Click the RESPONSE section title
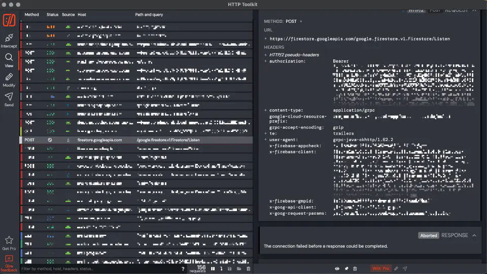 point(455,235)
